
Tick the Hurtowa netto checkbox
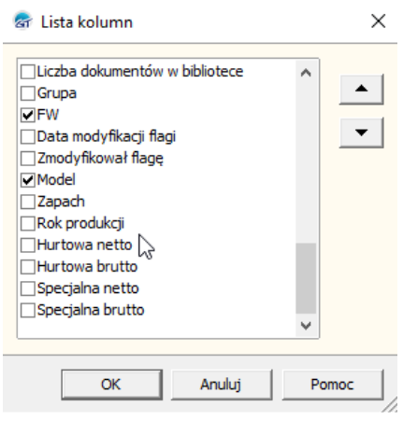click(x=28, y=245)
